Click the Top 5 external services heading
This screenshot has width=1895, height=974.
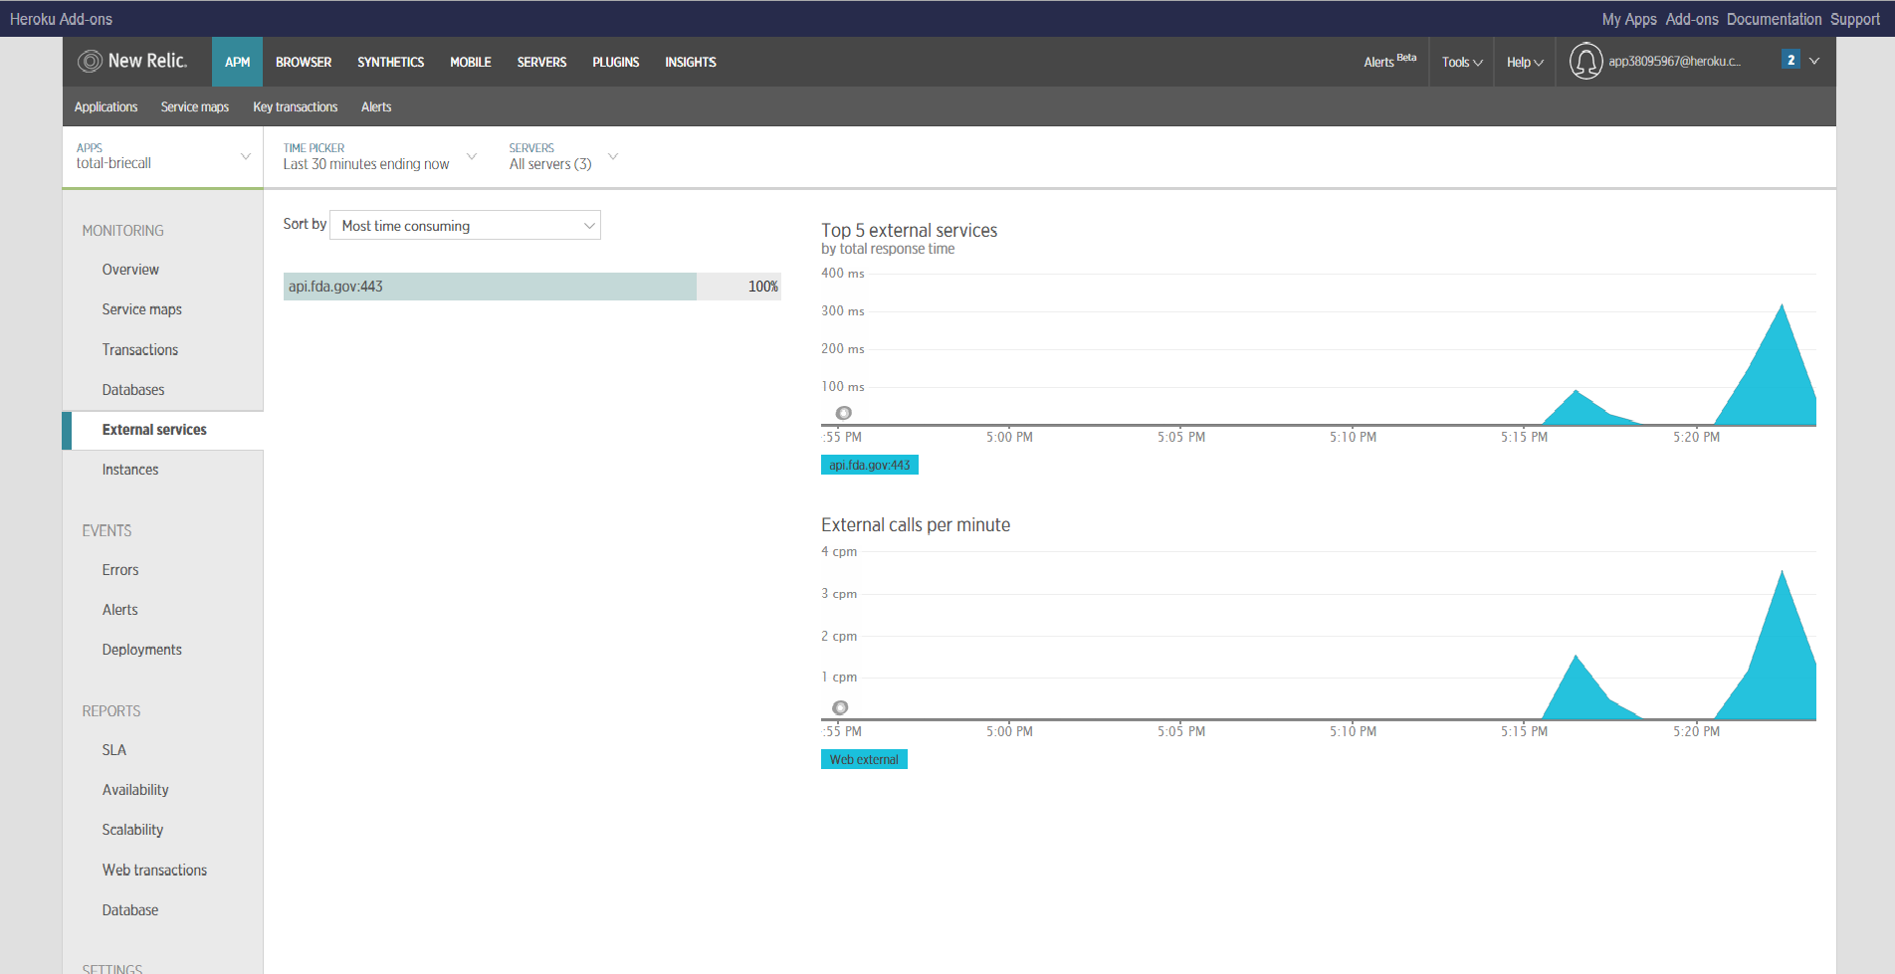pyautogui.click(x=909, y=230)
